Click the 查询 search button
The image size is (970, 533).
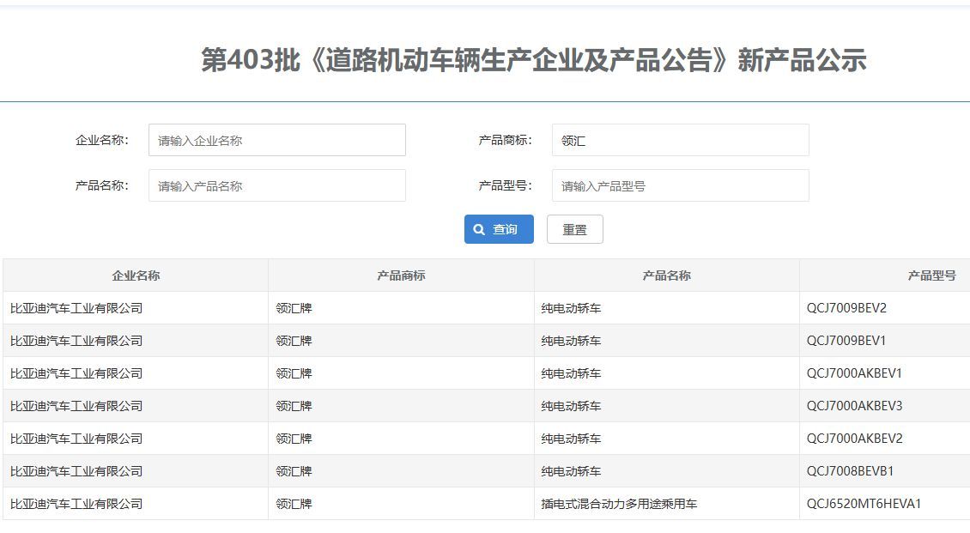(x=499, y=229)
